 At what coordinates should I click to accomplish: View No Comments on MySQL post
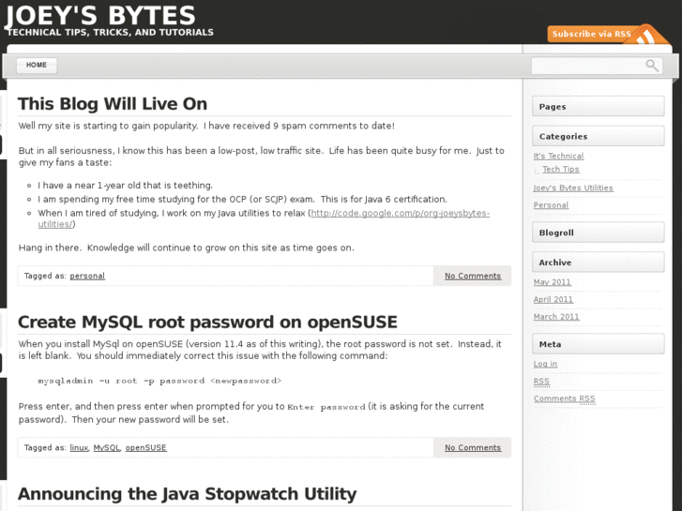tap(473, 447)
